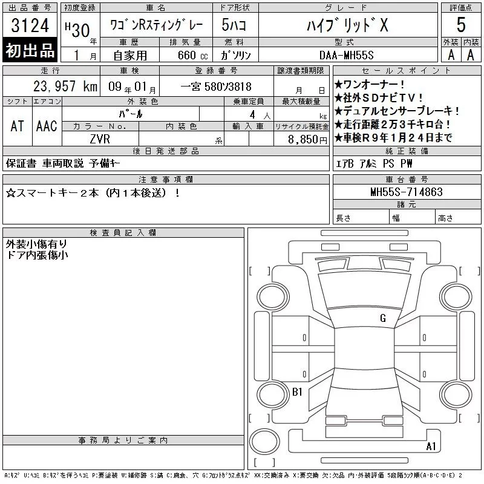
Task: Click the model code DAA-MH55S
Action: [346, 55]
